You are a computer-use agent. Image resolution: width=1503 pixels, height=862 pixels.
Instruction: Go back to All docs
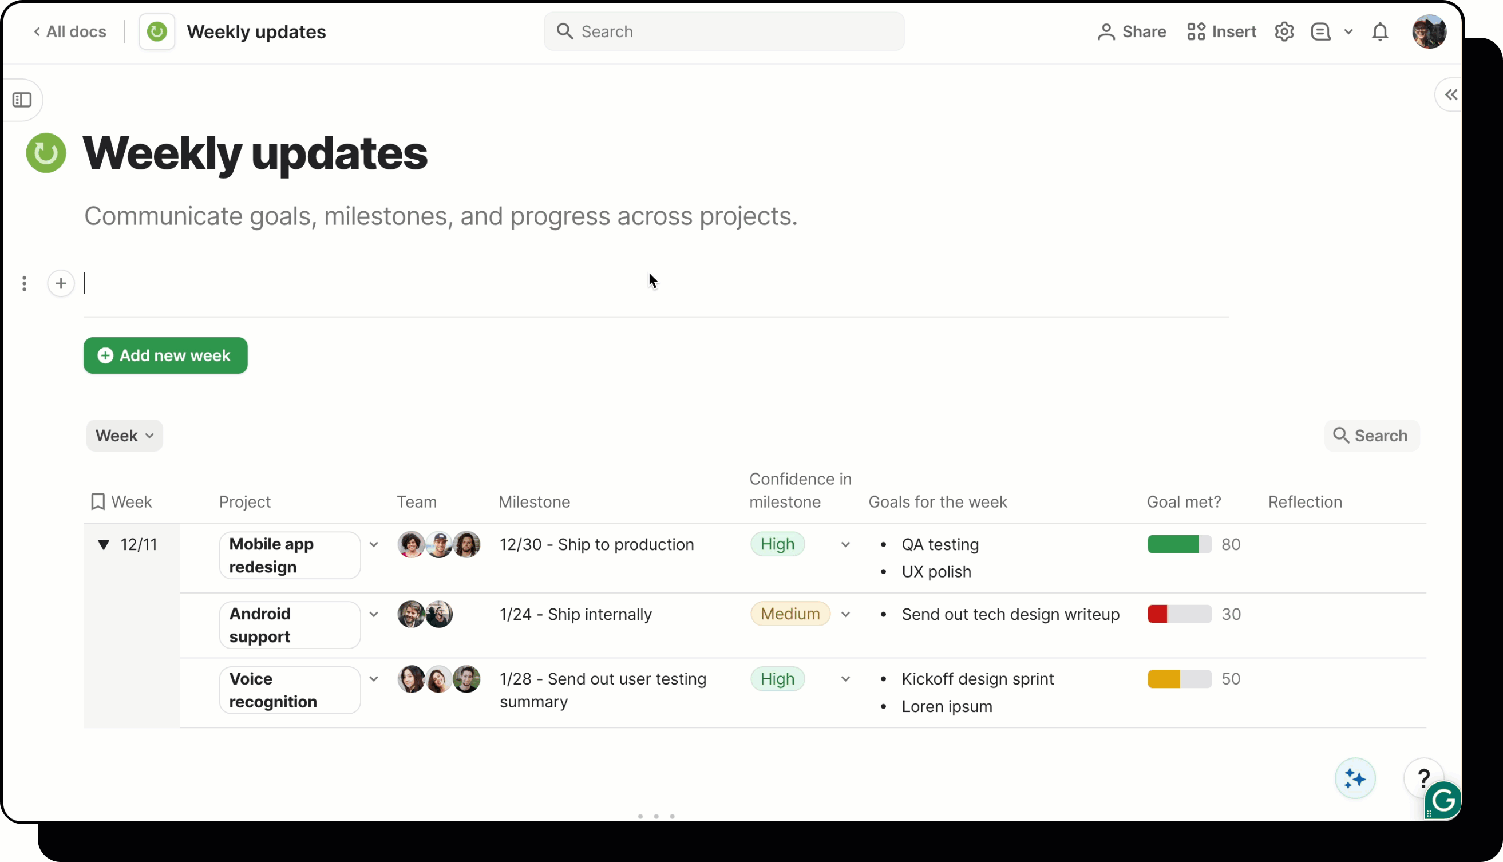(70, 31)
